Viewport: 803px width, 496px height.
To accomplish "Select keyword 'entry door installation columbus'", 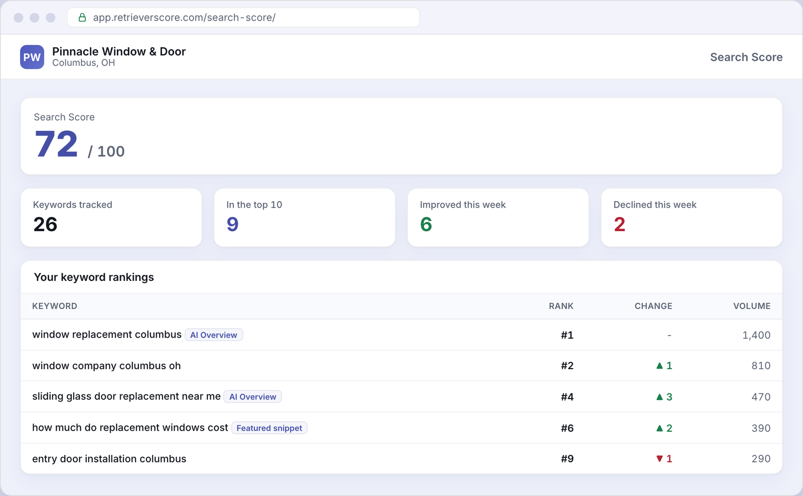I will 109,459.
